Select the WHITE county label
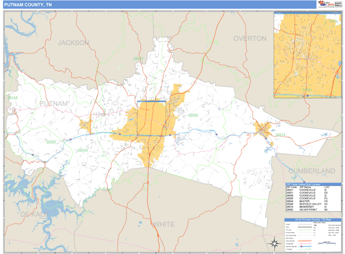Viewport: 345px width, 254px height. [x=163, y=224]
